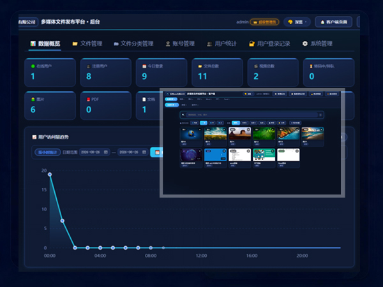Screen dimensions: 383x287
Task: Click the 用户访问量趋势 chart heading
Action: tap(51, 137)
